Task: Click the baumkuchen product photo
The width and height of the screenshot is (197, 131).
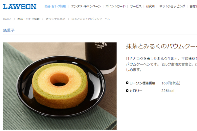Action: point(60,86)
